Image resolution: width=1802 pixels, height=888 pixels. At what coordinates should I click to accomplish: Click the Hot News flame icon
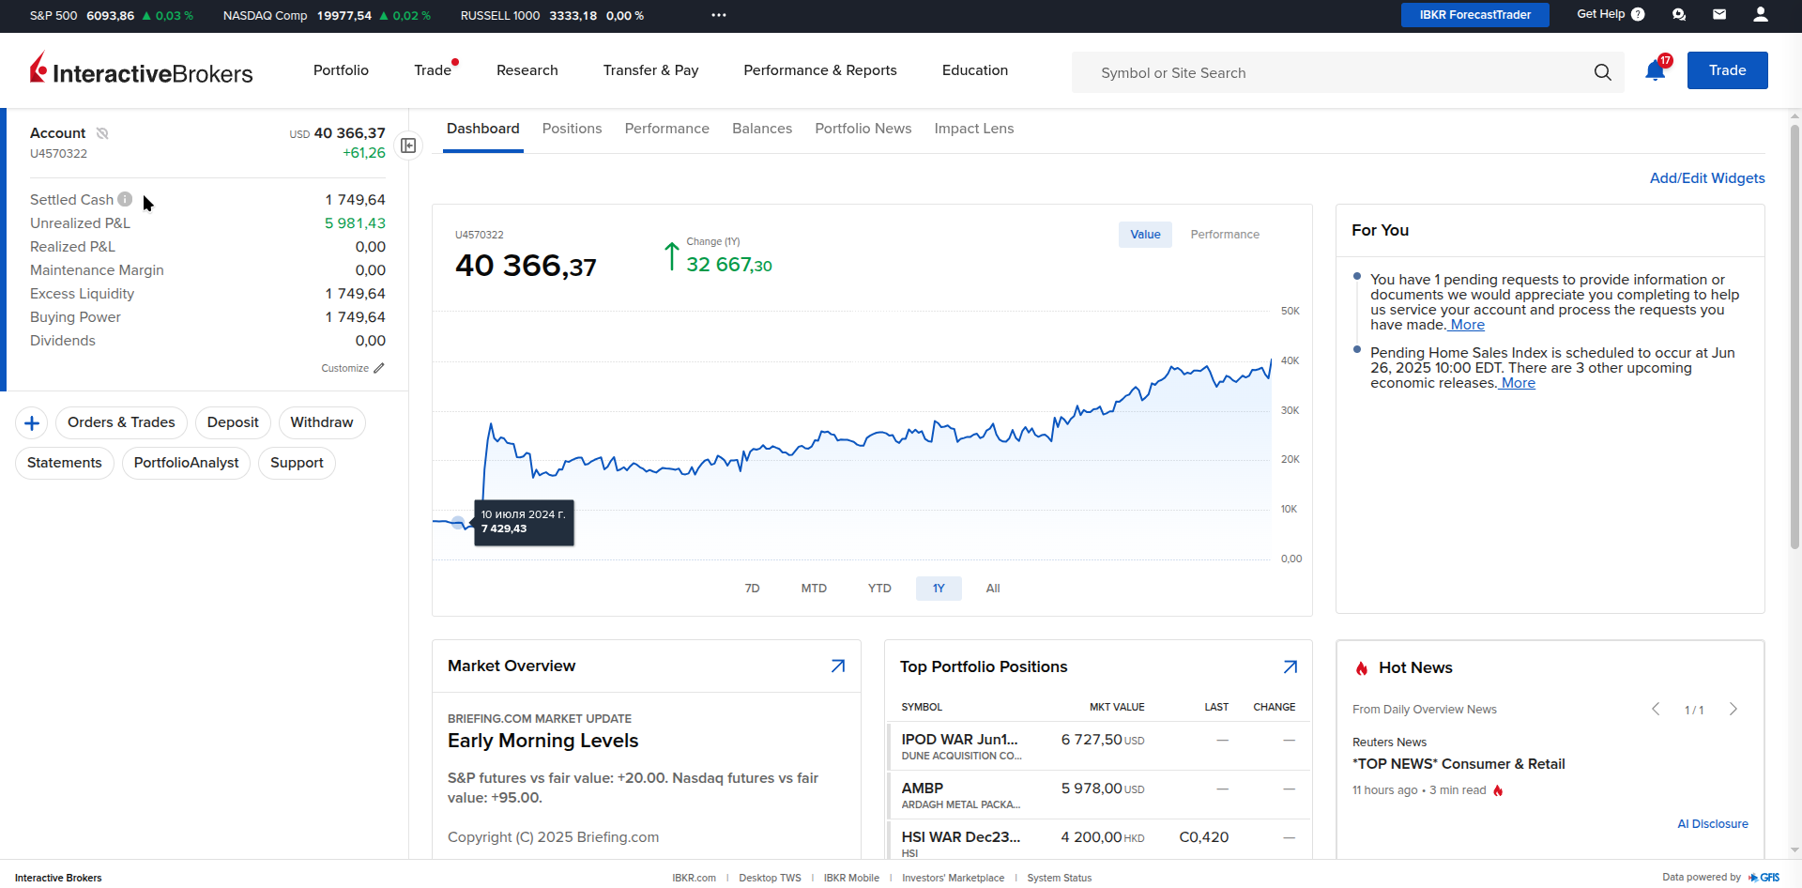(1362, 668)
